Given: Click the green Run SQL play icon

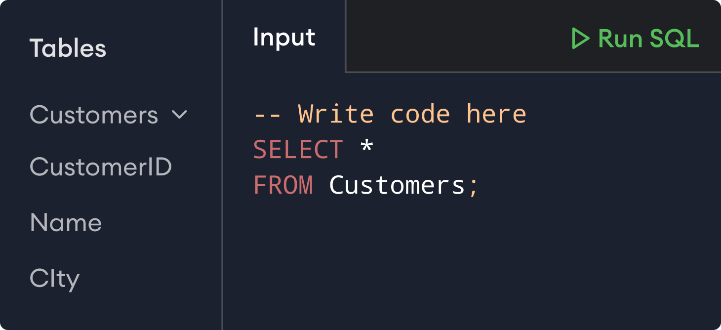Looking at the screenshot, I should 582,39.
